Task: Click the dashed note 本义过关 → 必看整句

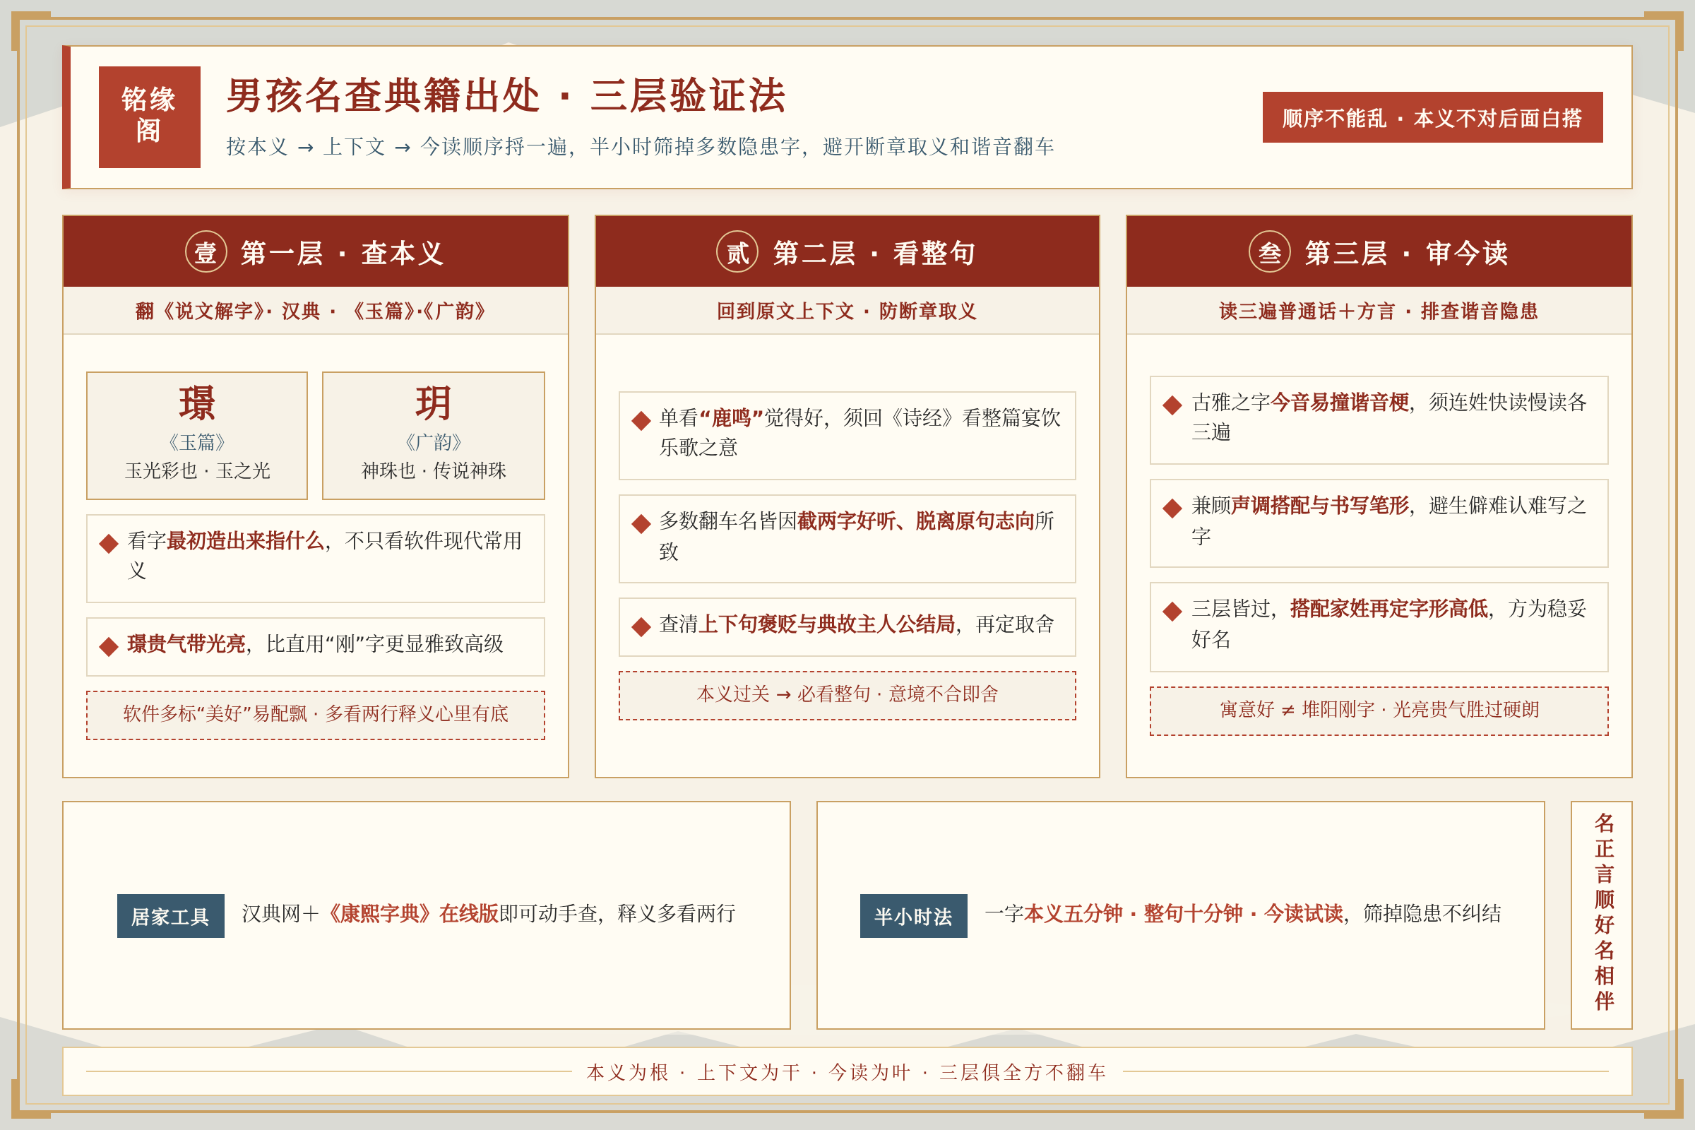Action: click(x=847, y=696)
